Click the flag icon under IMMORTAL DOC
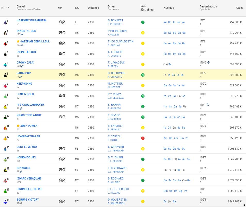 pyautogui.click(x=22, y=34)
